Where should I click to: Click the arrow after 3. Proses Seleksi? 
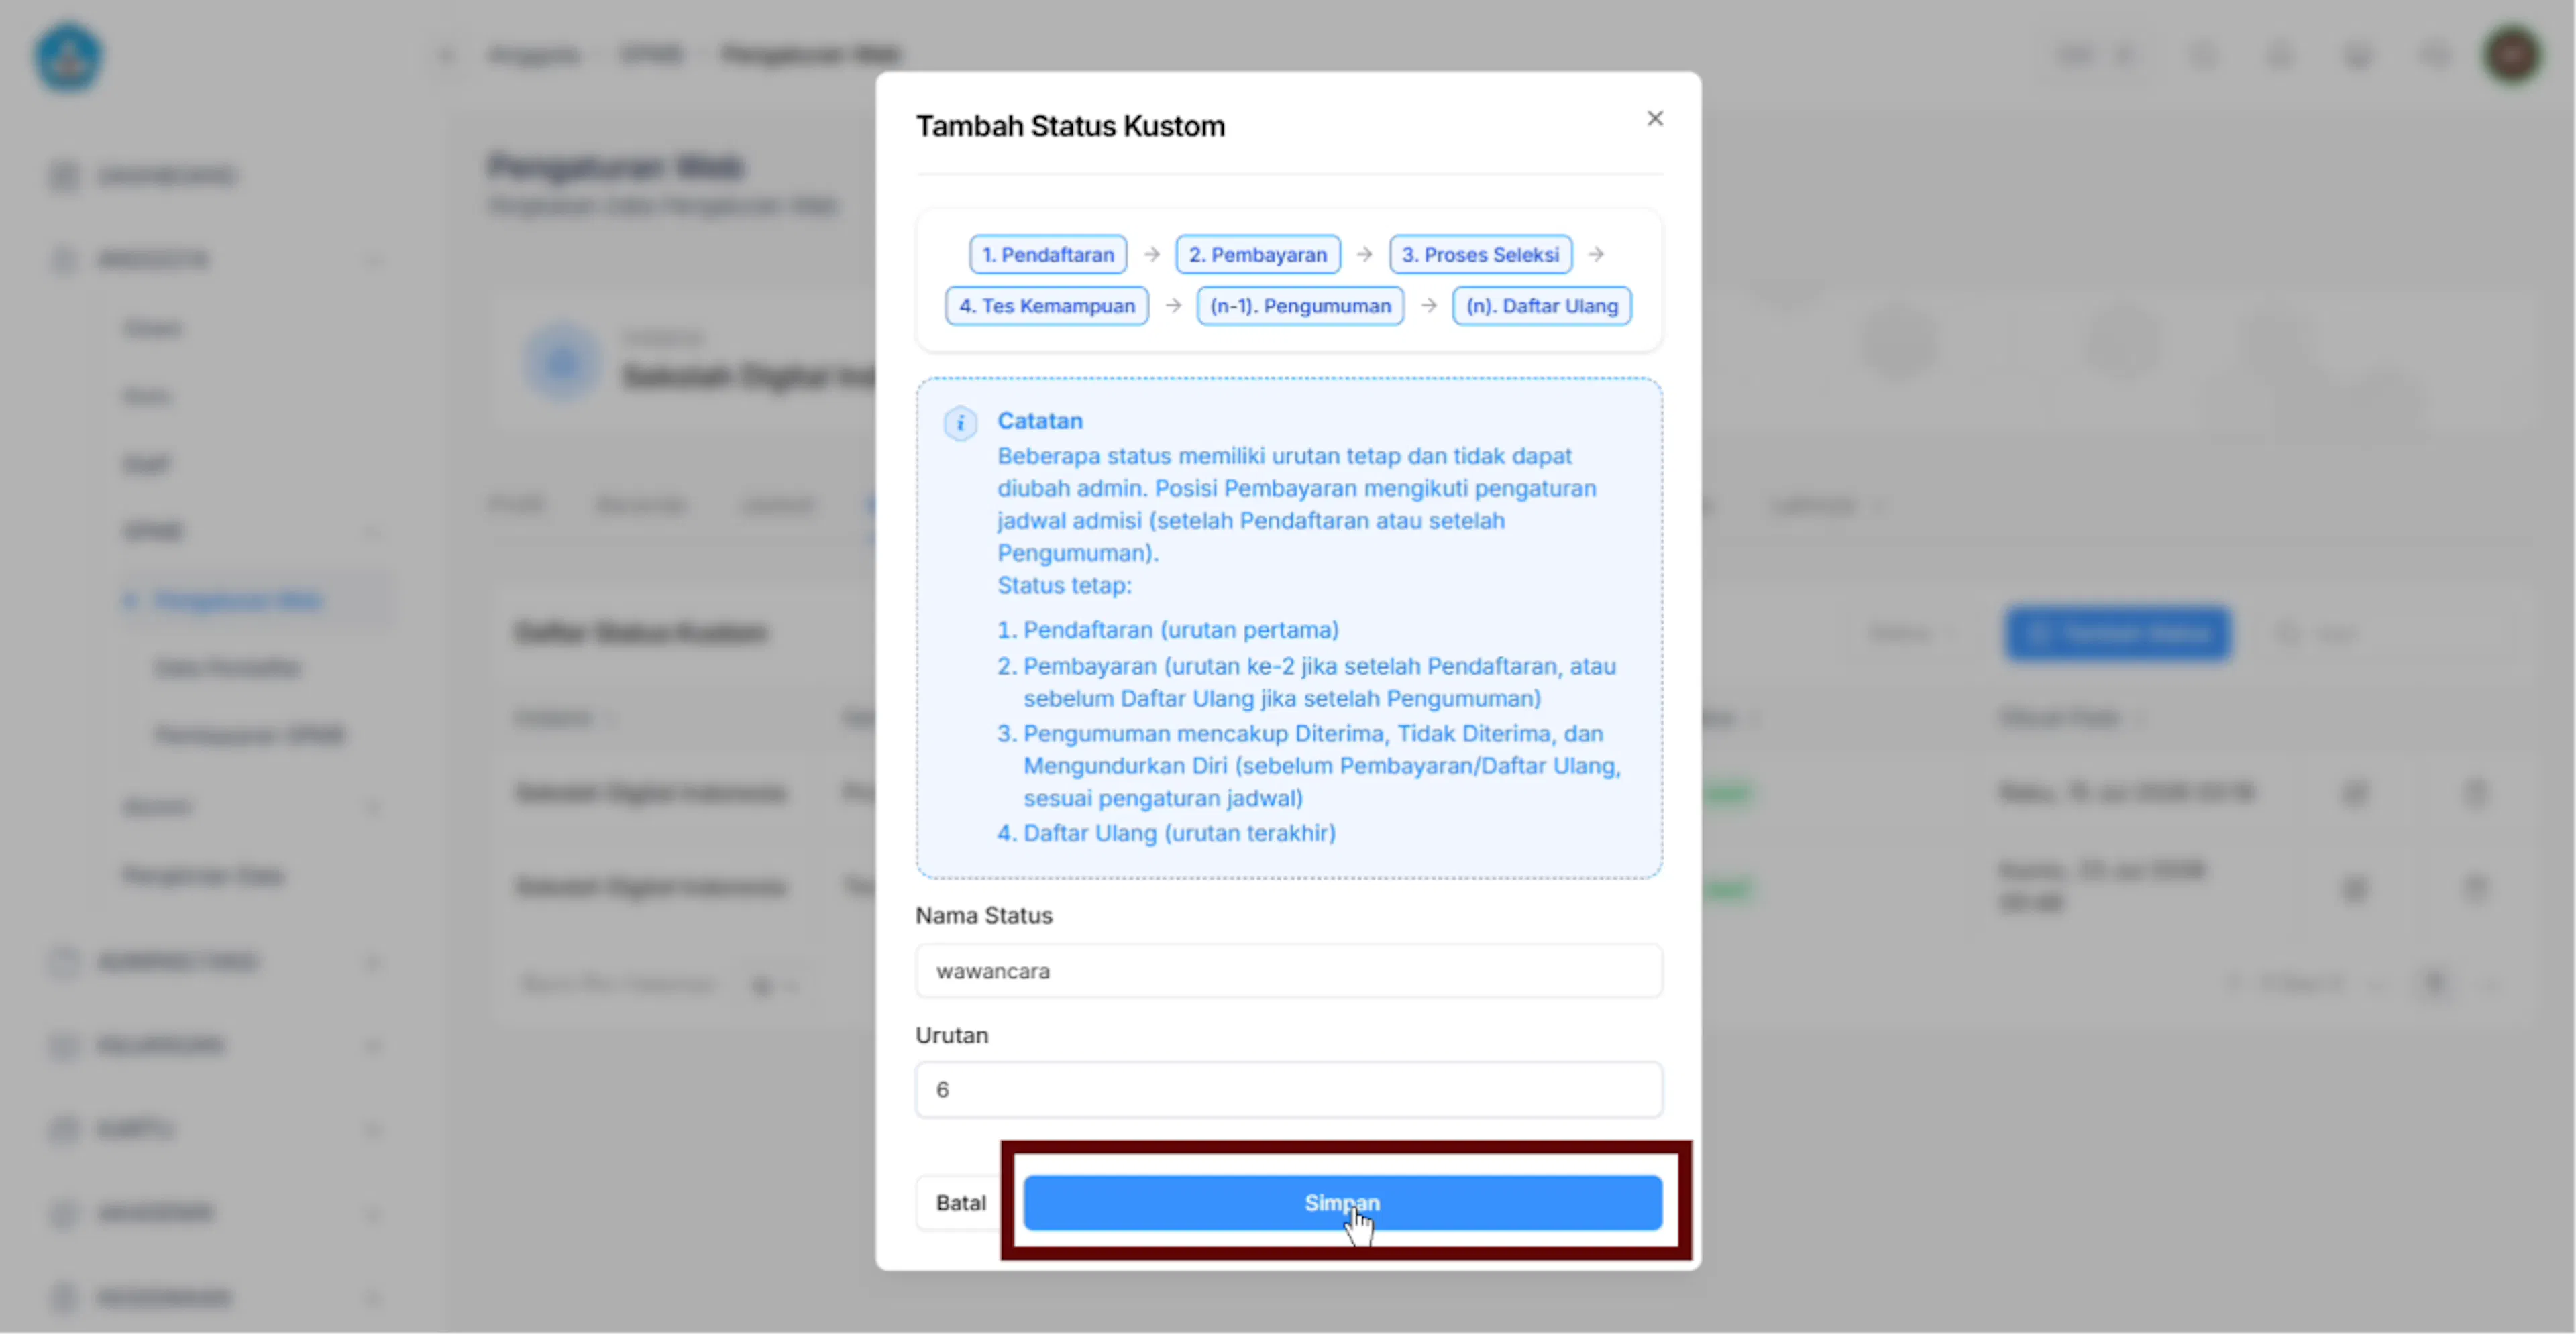pos(1596,255)
